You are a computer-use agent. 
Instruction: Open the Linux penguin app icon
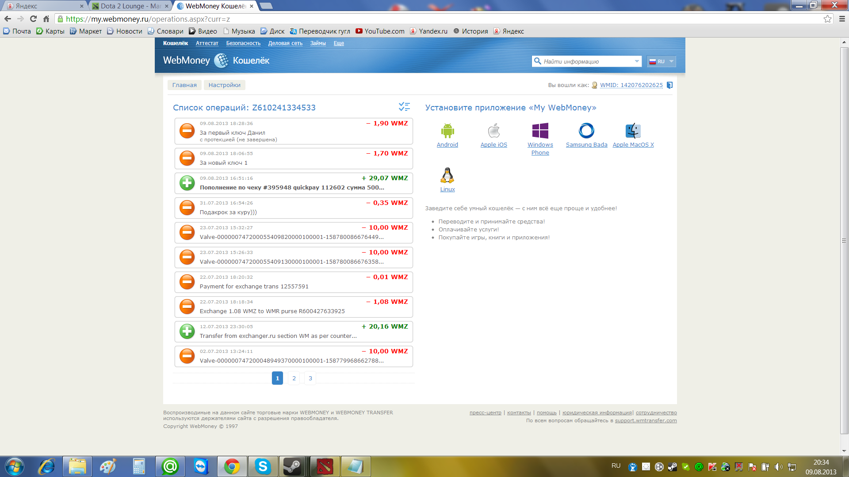coord(447,175)
